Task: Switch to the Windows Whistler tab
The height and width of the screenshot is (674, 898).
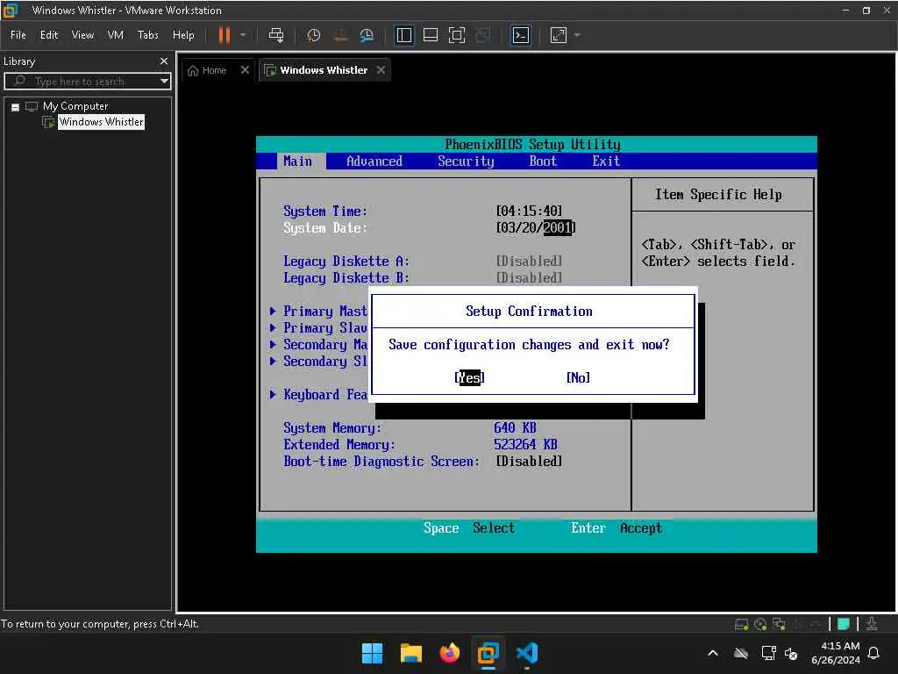Action: tap(316, 70)
